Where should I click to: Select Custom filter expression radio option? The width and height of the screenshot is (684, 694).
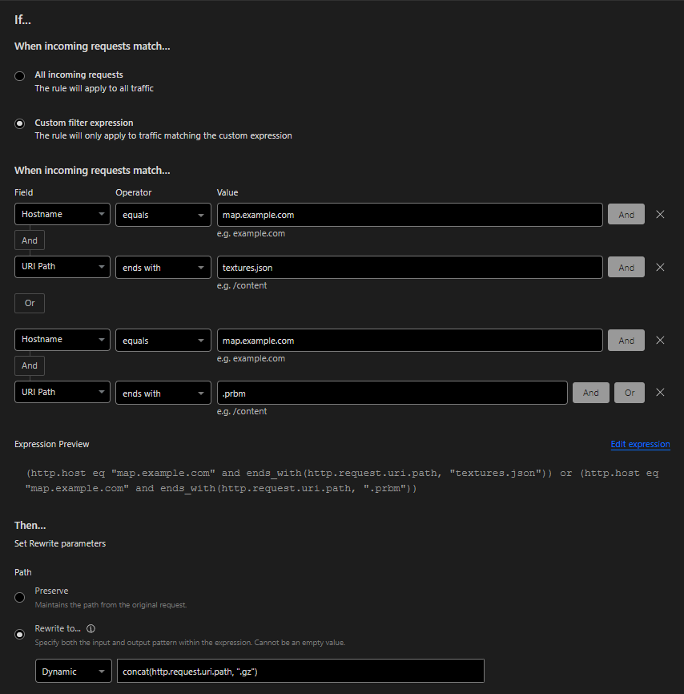20,123
